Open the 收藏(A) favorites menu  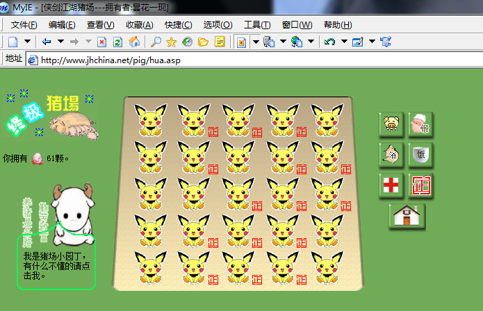[139, 25]
